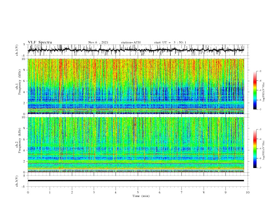279x216 pixels.
Task: Click the '4' tick on the time axis
Action: (116, 192)
